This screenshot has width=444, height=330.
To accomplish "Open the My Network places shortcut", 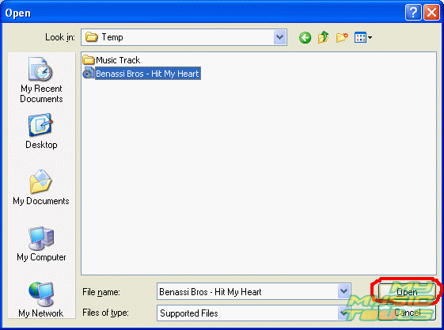I will pyautogui.click(x=41, y=300).
